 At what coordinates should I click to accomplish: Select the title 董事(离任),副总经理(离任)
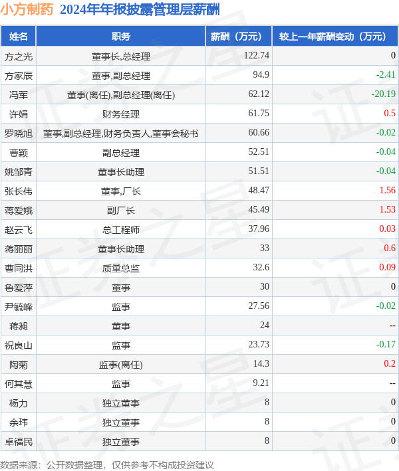tap(121, 95)
